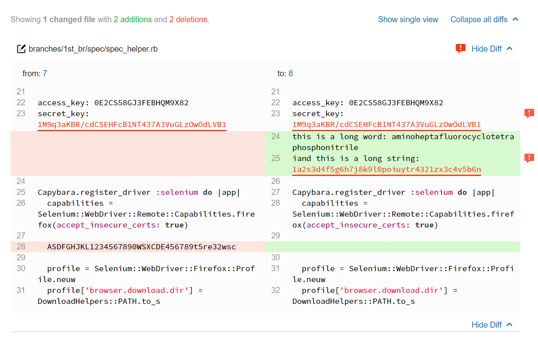Select line number 32 in the right pane
538x345 pixels.
click(275, 290)
